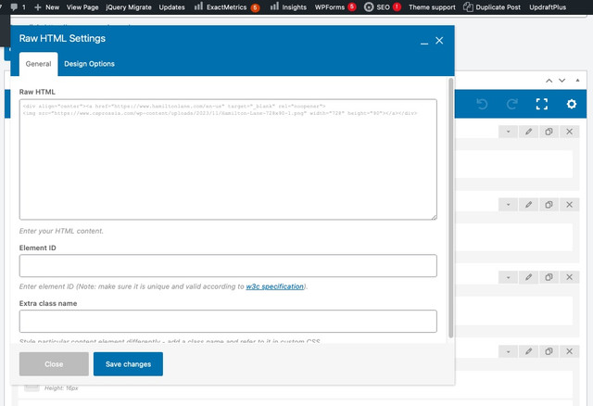Screen dimensions: 593x406
Task: Delete the second element row
Action: coord(569,205)
